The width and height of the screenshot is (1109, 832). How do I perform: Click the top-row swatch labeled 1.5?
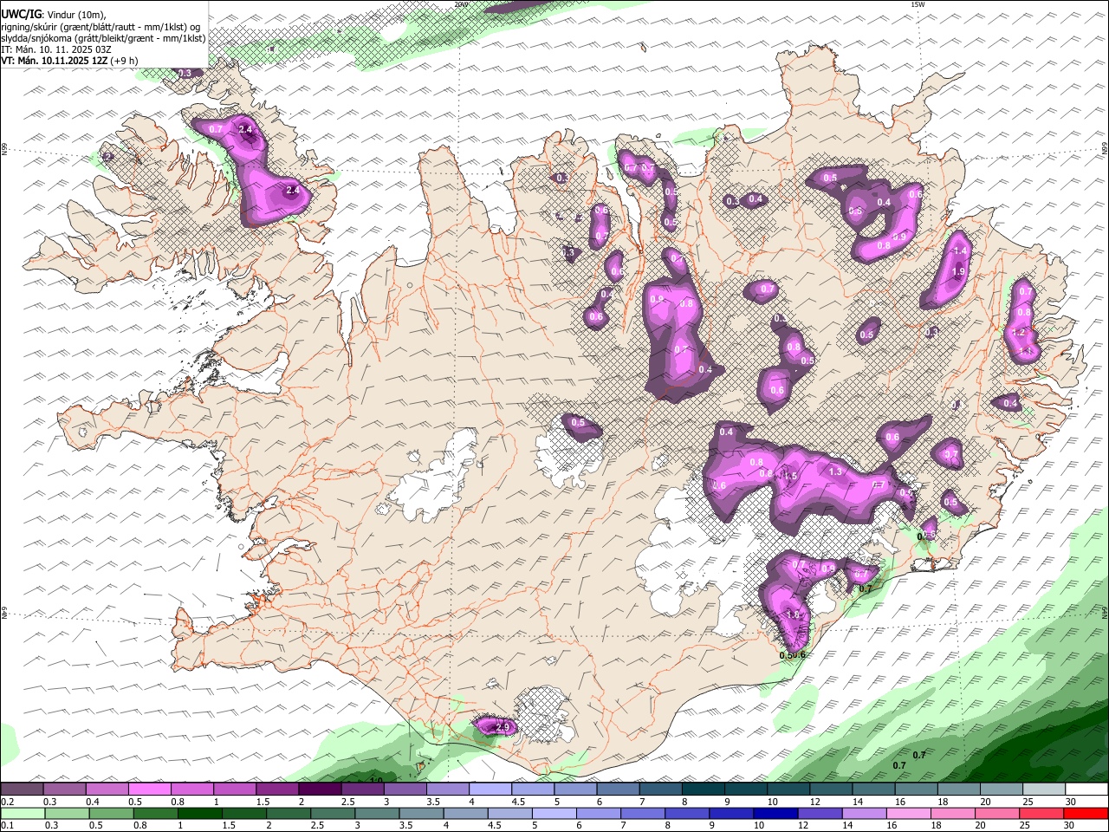click(x=277, y=789)
